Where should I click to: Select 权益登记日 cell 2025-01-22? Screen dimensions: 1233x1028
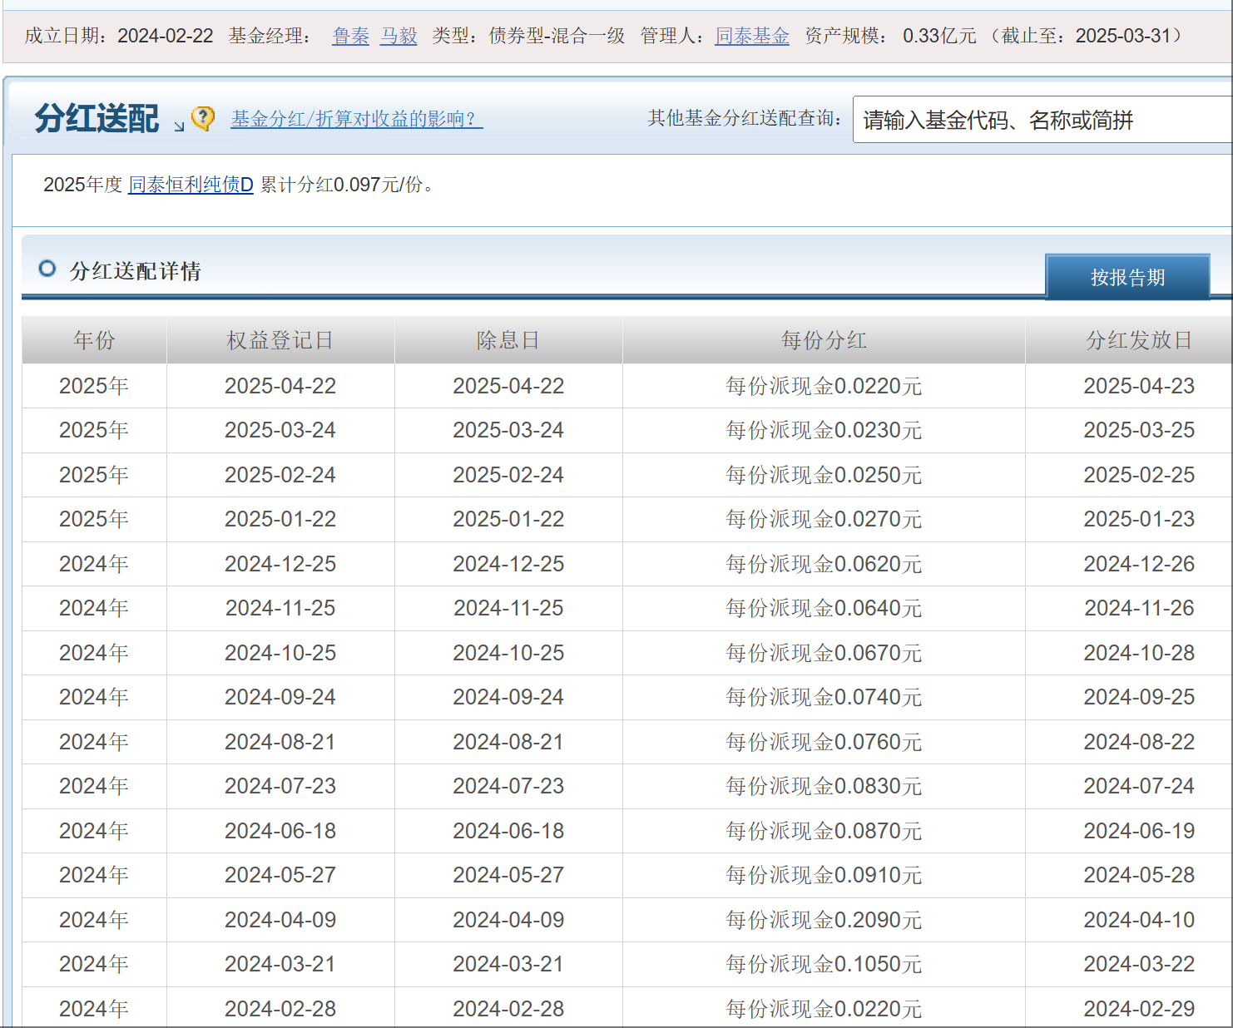tap(280, 519)
